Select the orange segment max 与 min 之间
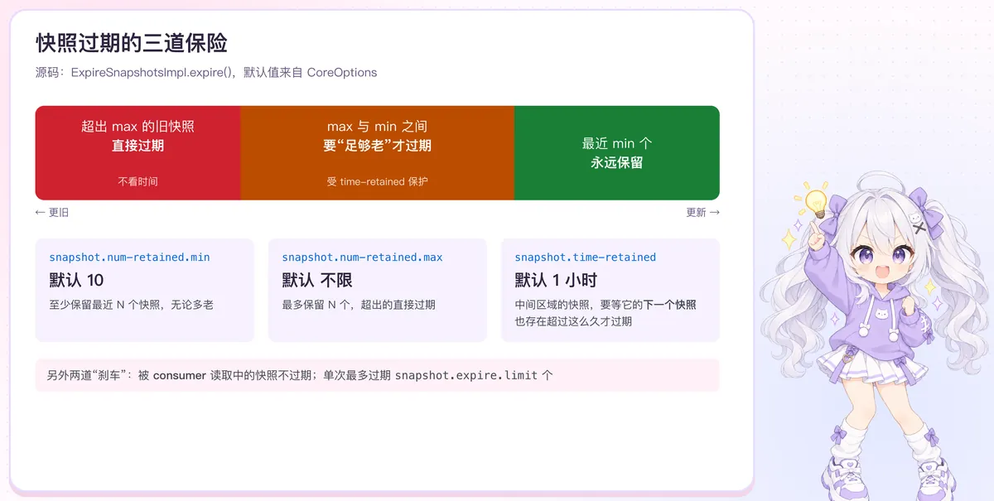Screen dimensions: 994x501 [377, 153]
